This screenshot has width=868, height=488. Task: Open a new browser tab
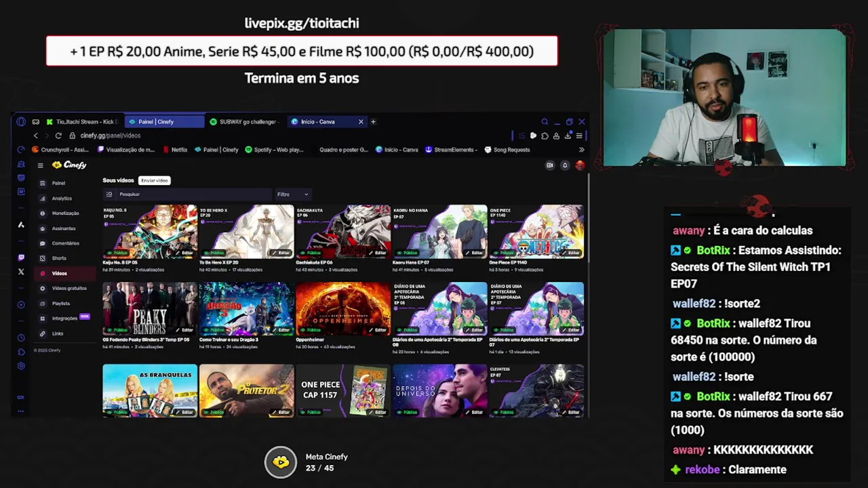[373, 122]
